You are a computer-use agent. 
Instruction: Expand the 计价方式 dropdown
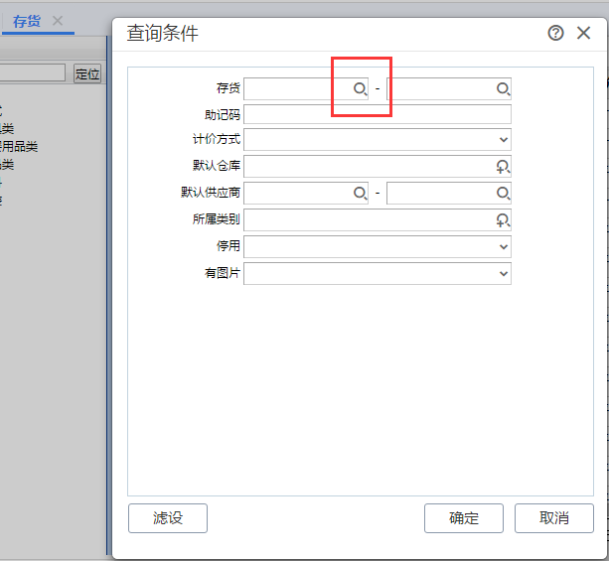tap(504, 140)
